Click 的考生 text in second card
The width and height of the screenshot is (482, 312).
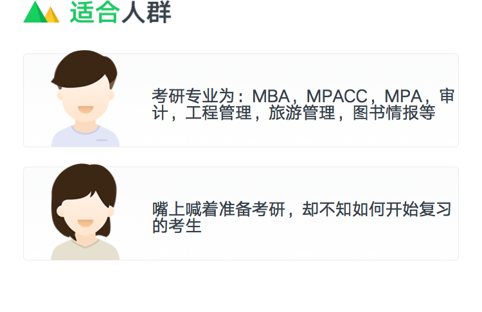coord(177,226)
